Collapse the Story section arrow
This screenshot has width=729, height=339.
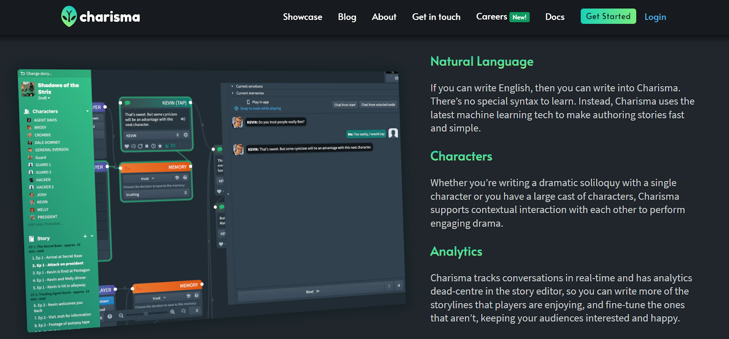pos(92,236)
